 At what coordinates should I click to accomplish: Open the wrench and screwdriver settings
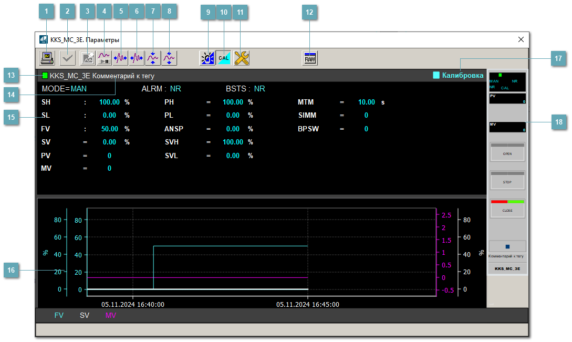tap(241, 58)
